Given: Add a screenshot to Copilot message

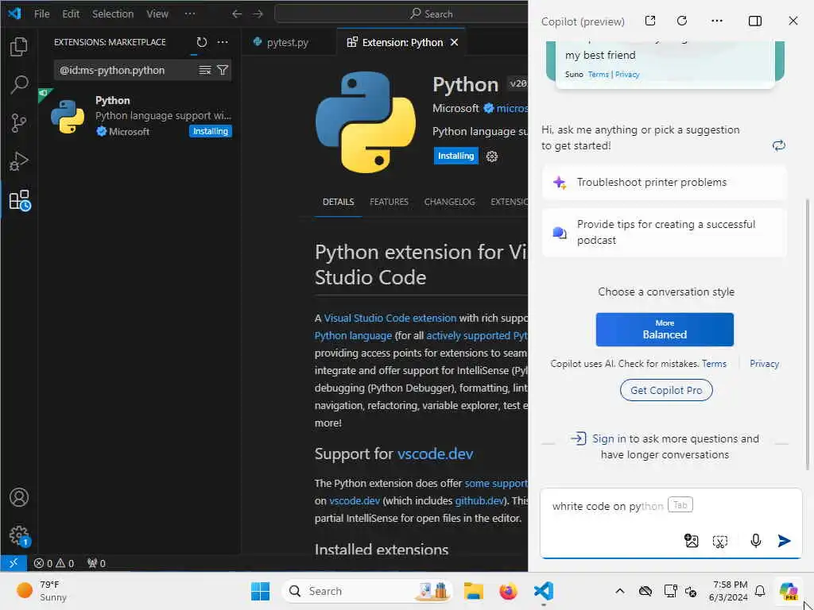Looking at the screenshot, I should click(720, 542).
